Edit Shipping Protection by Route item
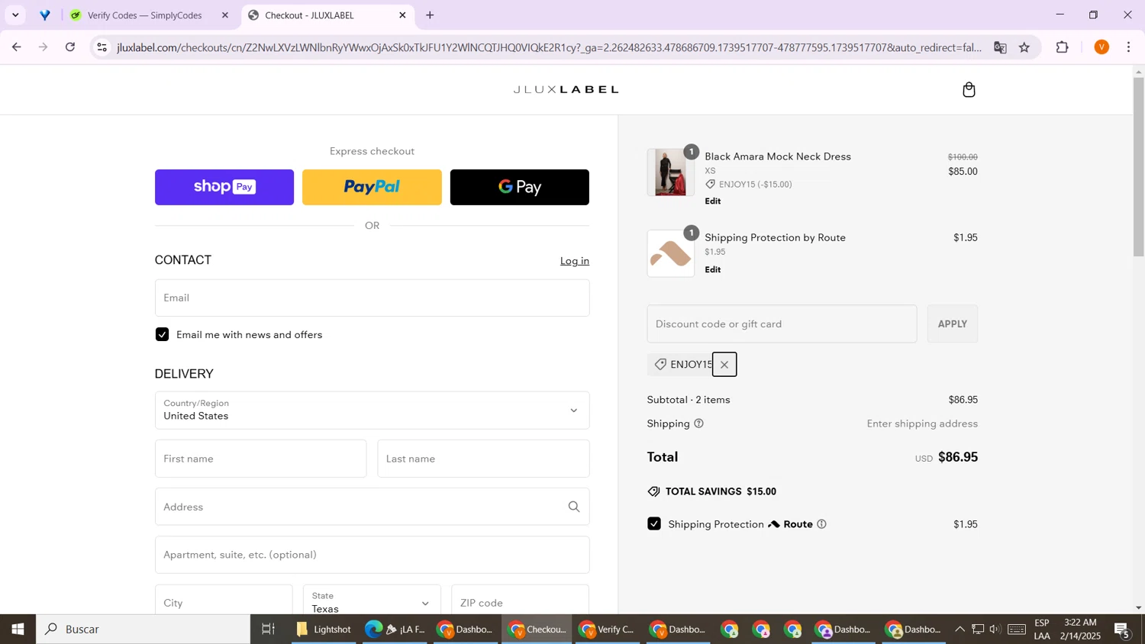The image size is (1145, 644). click(x=713, y=270)
